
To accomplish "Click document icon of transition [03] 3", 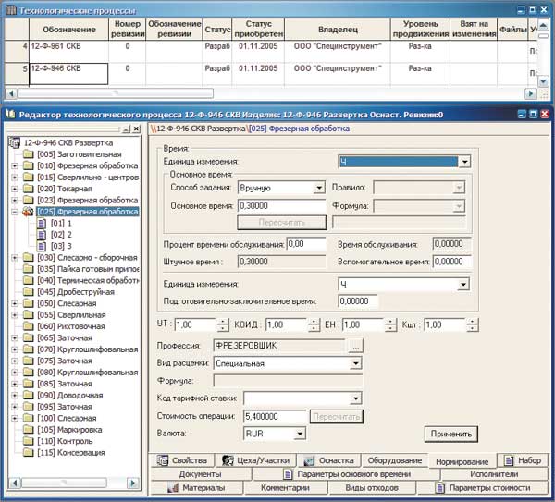I will (42, 246).
